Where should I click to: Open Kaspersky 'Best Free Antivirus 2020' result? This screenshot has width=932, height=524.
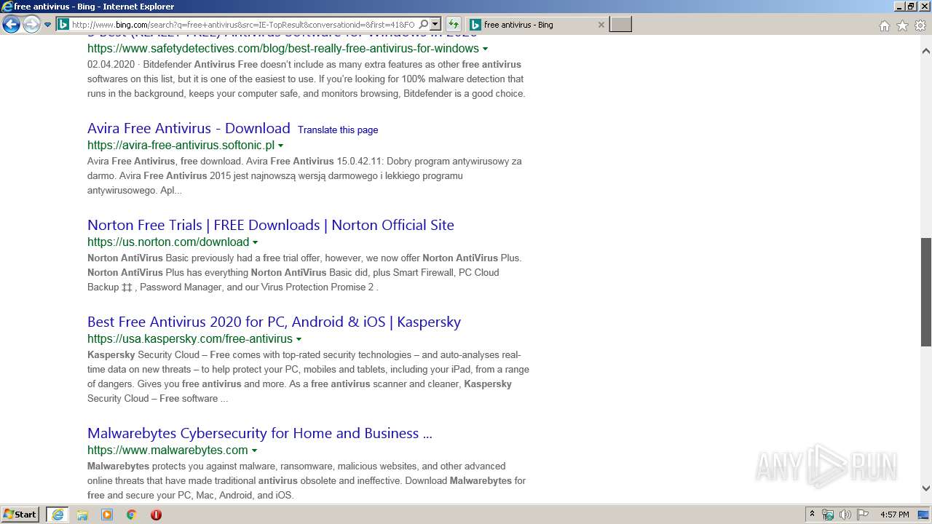coord(274,322)
